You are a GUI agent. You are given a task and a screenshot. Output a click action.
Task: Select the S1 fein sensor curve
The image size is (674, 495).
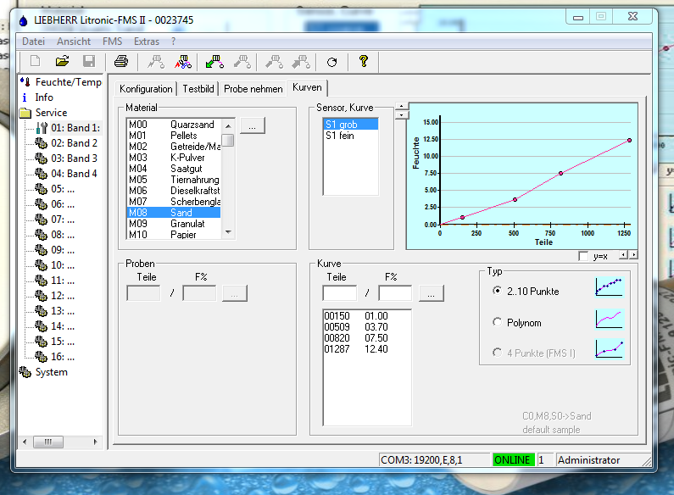[x=351, y=136]
